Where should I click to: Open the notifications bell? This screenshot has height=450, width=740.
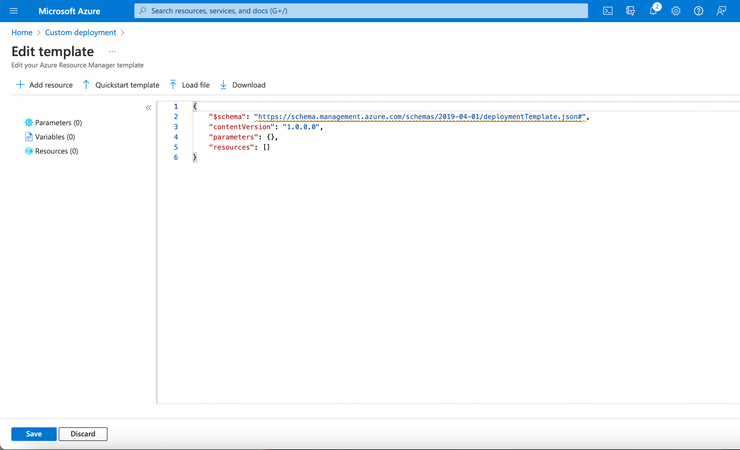pos(653,11)
